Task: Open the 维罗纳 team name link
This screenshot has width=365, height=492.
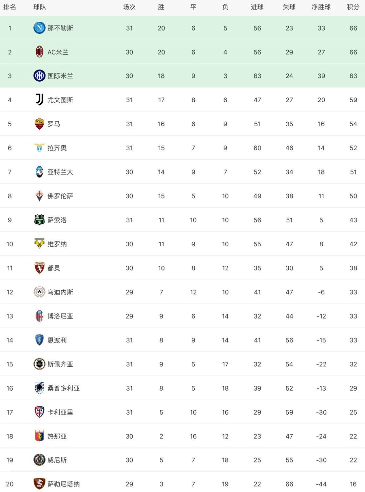Action: 57,244
